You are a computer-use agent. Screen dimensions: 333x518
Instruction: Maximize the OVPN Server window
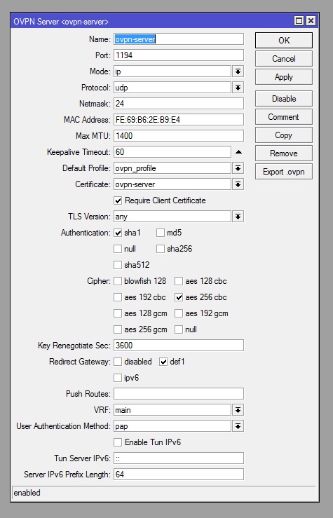299,21
